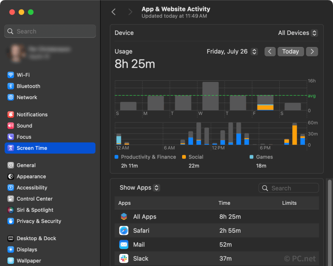
Task: Click the apps list Search field
Action: click(289, 188)
